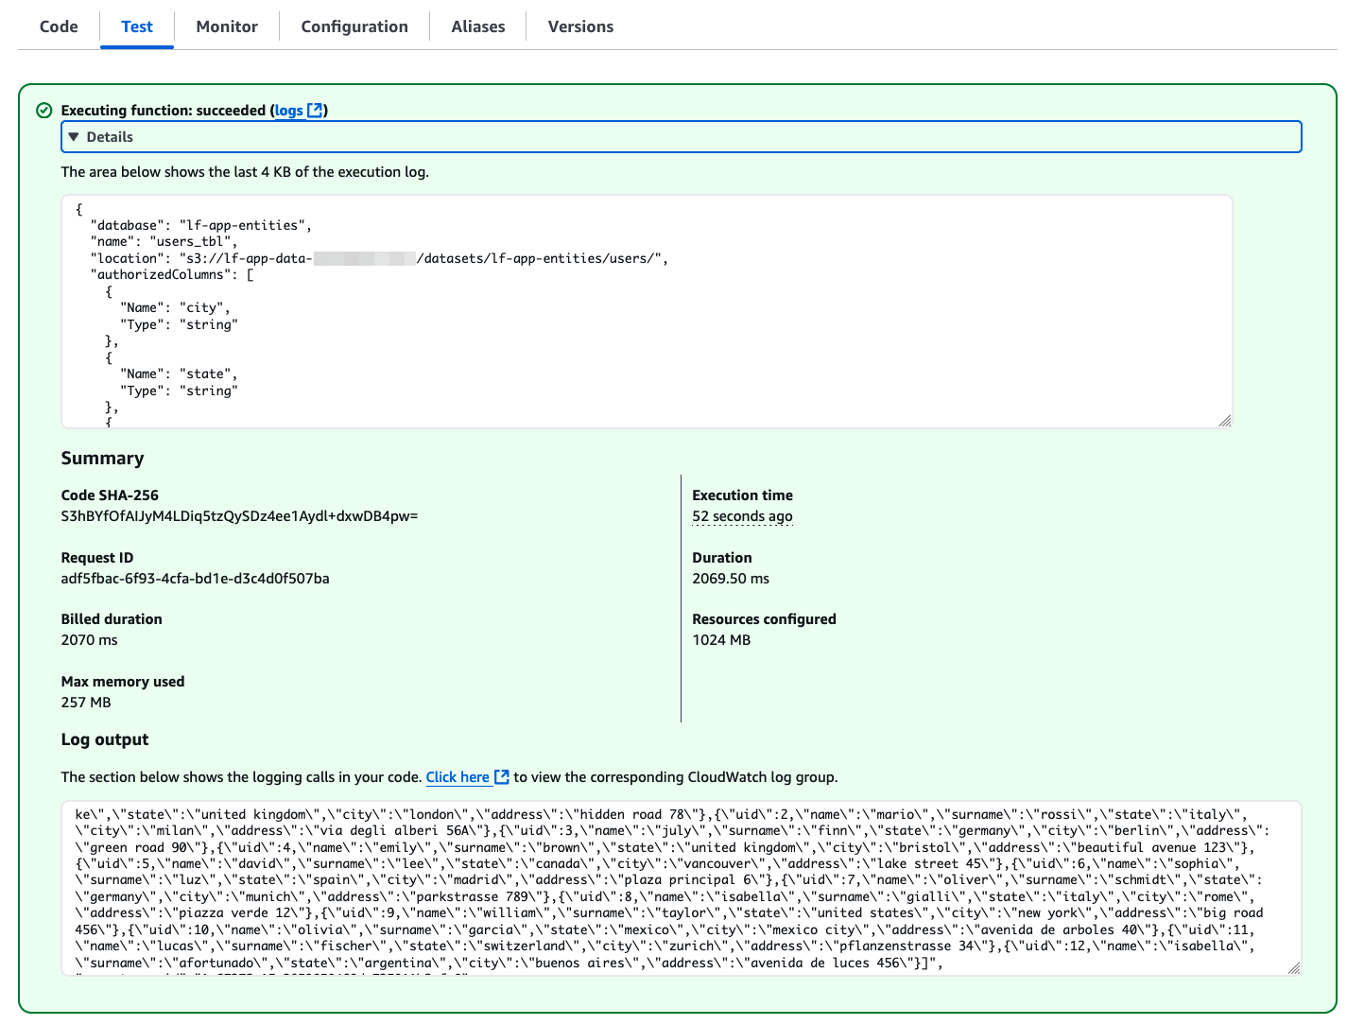Switch to the Code tab
This screenshot has width=1347, height=1025.
click(x=59, y=26)
